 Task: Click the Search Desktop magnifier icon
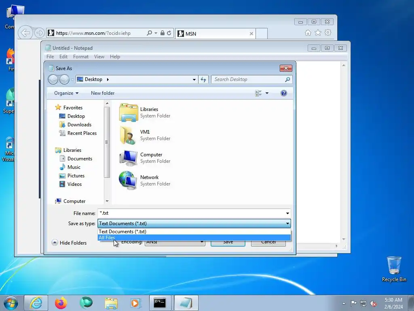[x=287, y=79]
